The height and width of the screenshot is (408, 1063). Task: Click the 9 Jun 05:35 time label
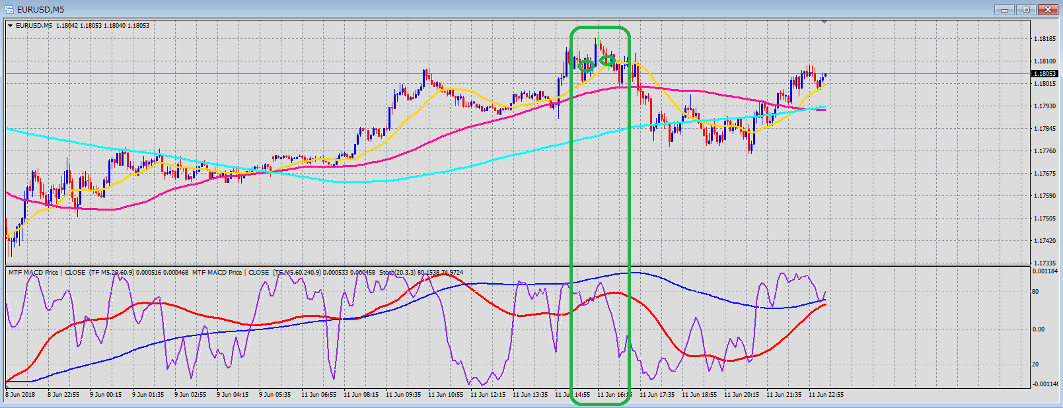(275, 395)
